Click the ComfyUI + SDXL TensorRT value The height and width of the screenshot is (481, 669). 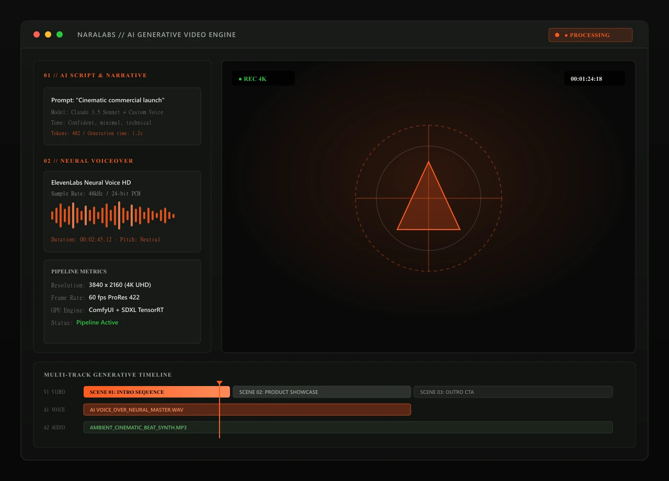coord(126,310)
